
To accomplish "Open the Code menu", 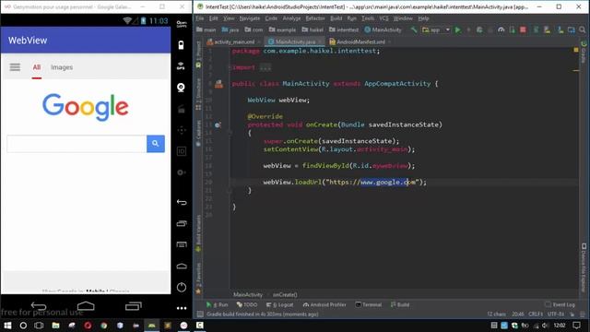I will tap(271, 18).
